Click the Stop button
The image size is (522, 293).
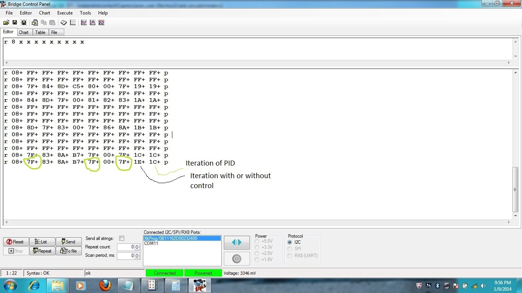coord(16,251)
